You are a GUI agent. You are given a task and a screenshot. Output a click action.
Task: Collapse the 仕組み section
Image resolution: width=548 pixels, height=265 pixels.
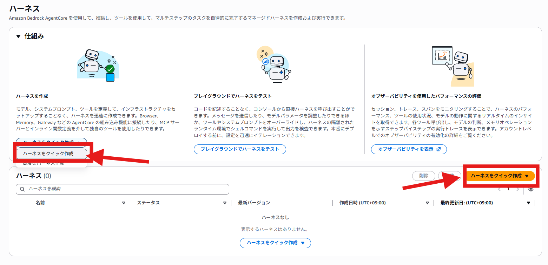click(18, 36)
